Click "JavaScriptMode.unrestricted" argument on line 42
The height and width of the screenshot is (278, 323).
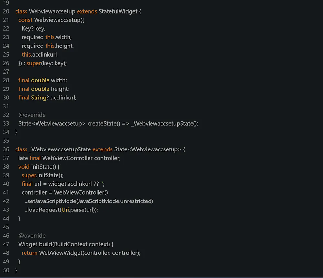115,201
